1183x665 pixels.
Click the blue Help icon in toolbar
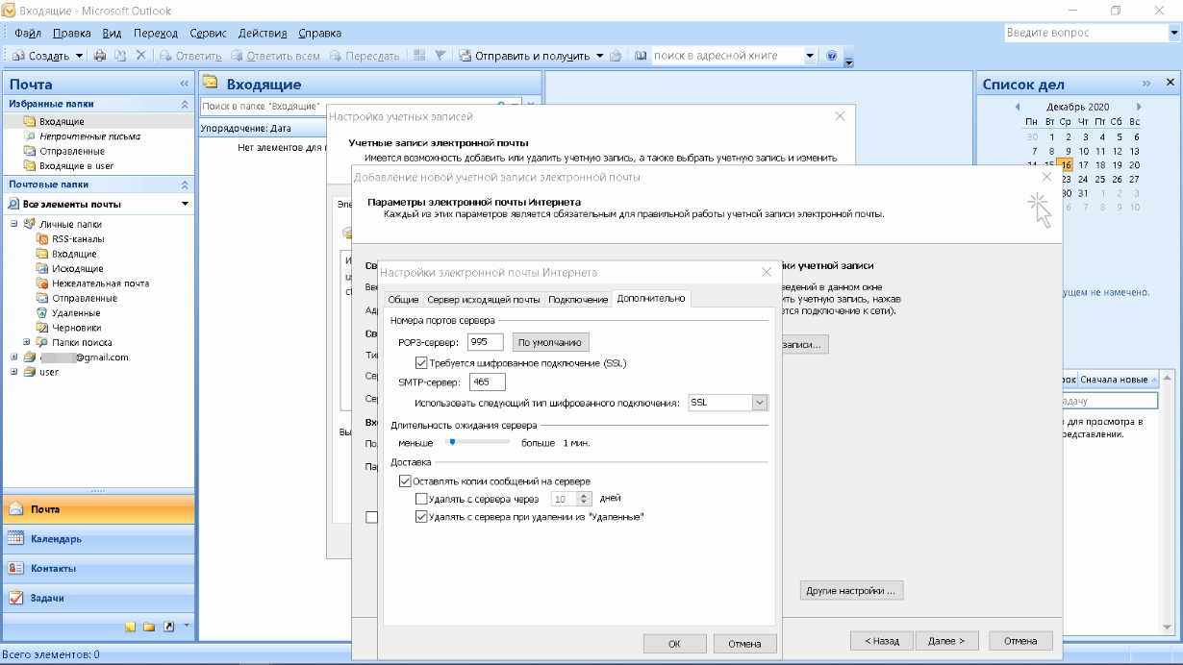point(831,56)
